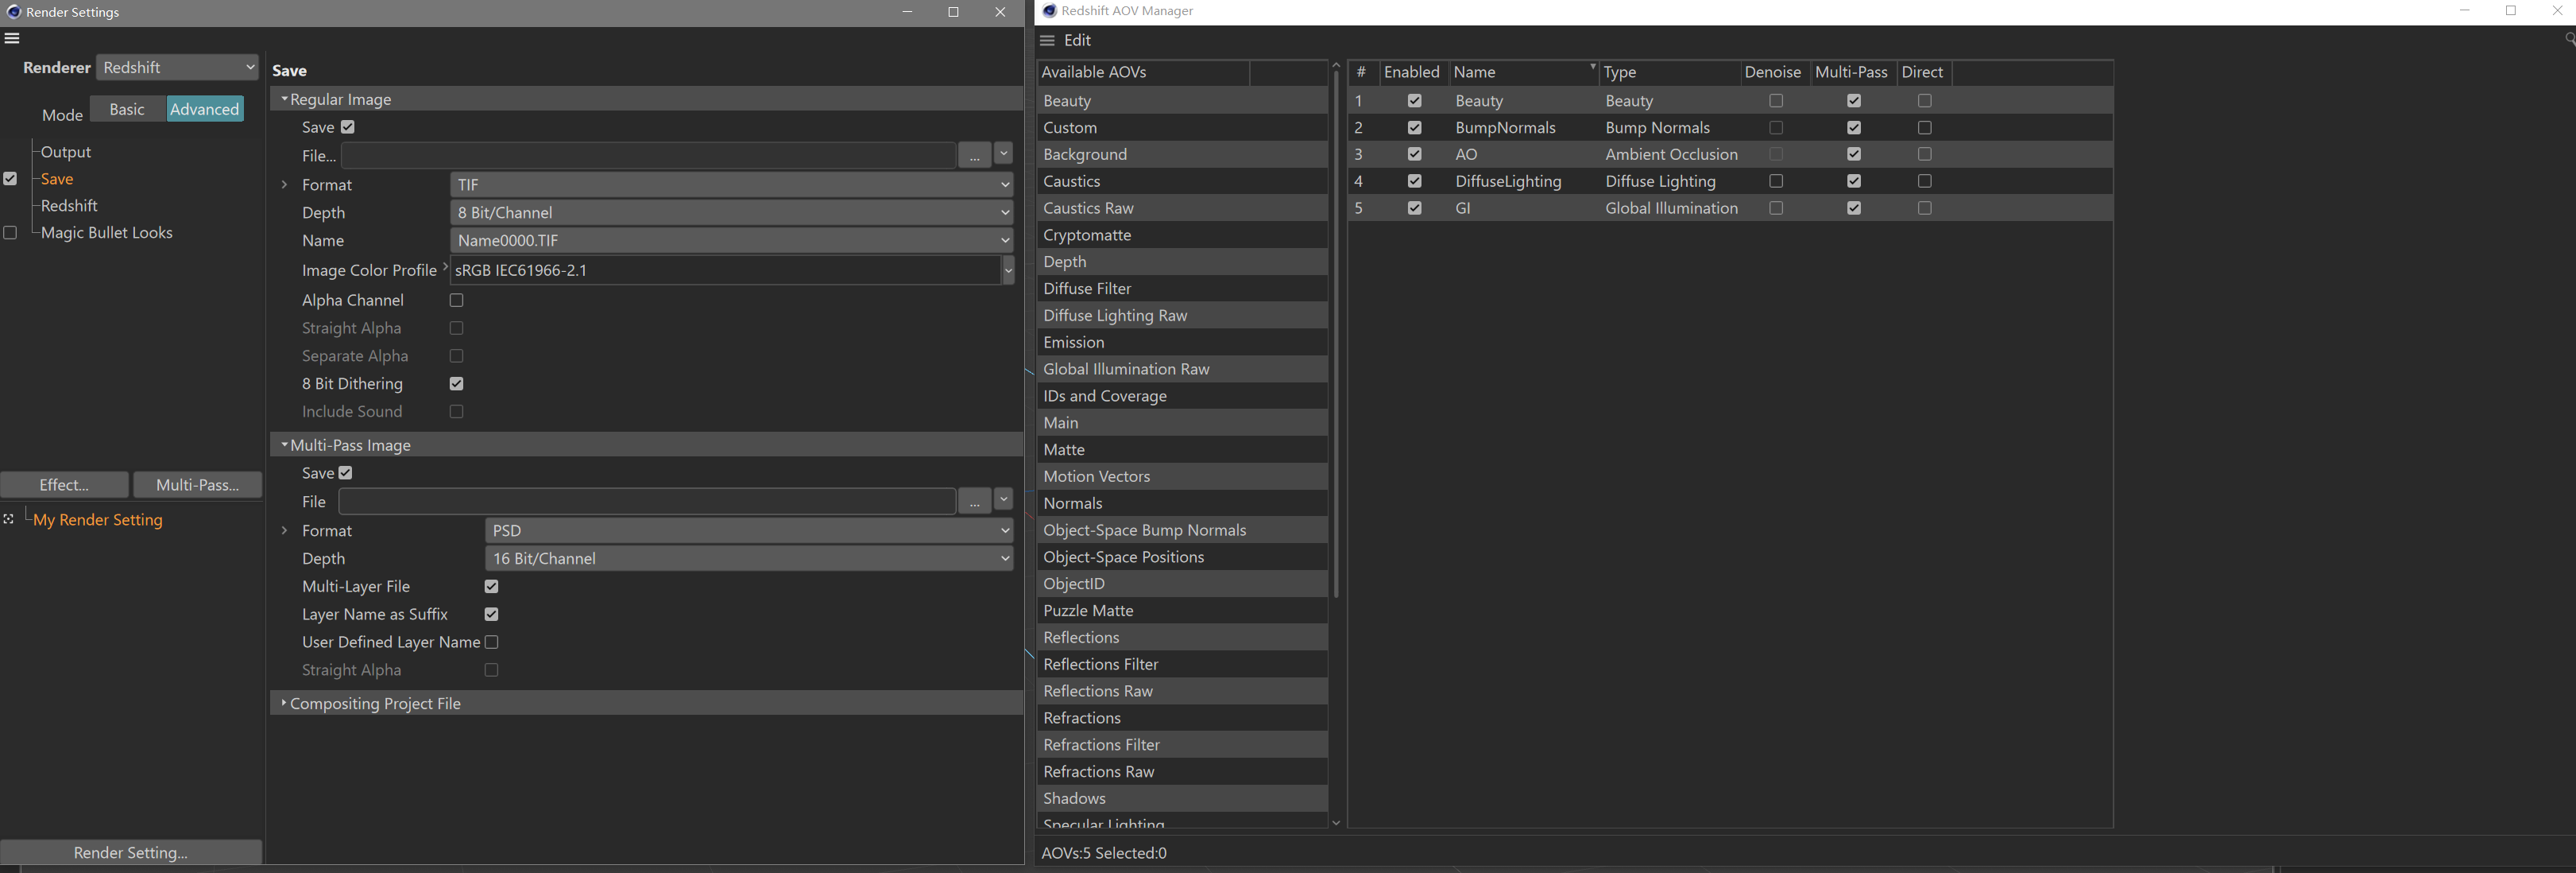Screen dimensions: 2576x873
Task: Select Cryptomatte in the Available AOVs list
Action: coord(1086,235)
